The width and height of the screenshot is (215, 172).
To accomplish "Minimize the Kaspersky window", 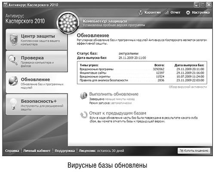I will click(197, 5).
